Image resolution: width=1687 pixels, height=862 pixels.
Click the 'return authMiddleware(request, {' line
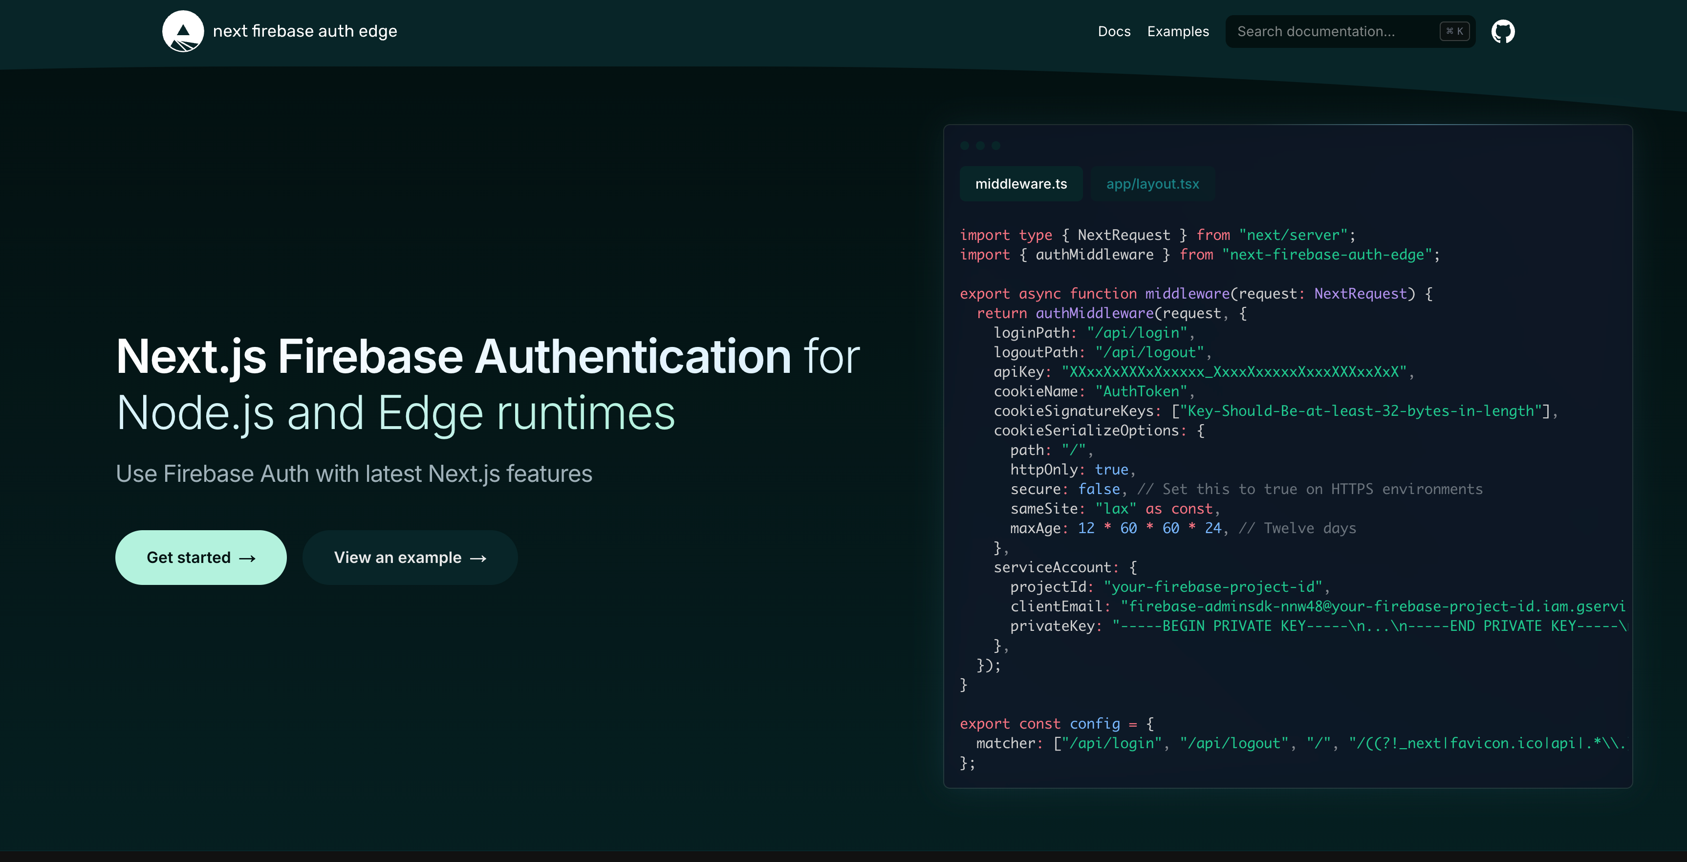pos(1111,313)
